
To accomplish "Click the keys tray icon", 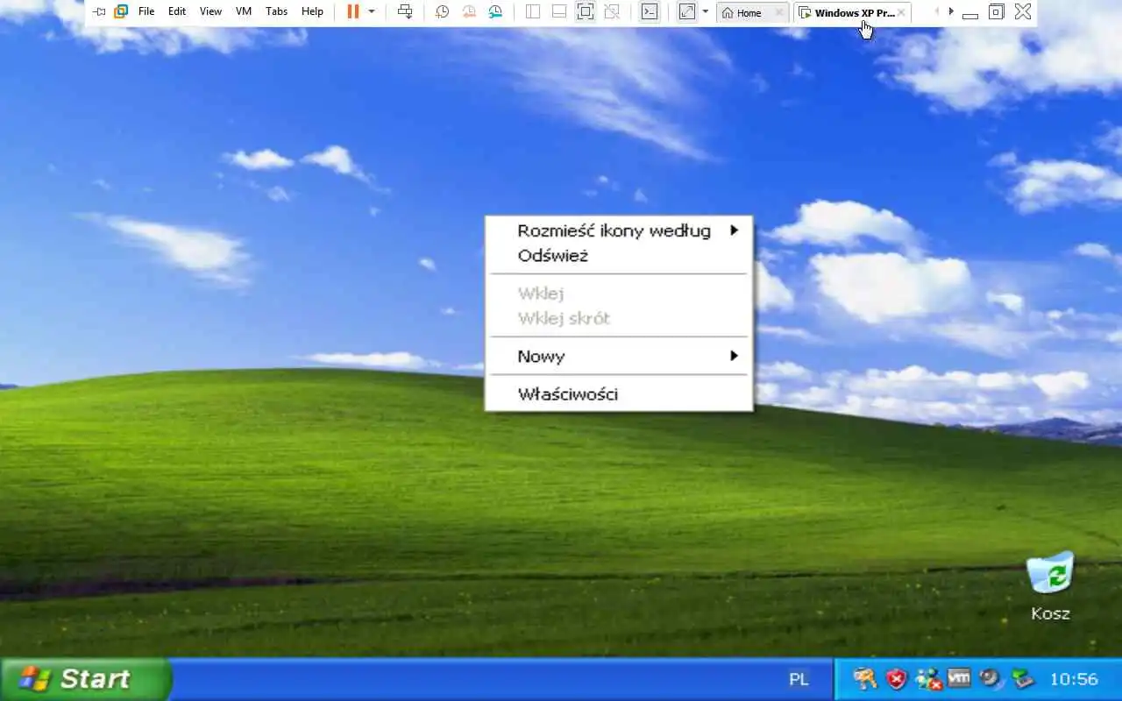I will coord(865,679).
